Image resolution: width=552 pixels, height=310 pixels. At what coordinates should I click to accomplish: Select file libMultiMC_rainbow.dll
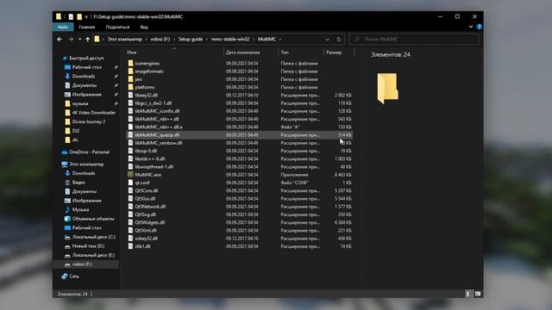coord(159,143)
